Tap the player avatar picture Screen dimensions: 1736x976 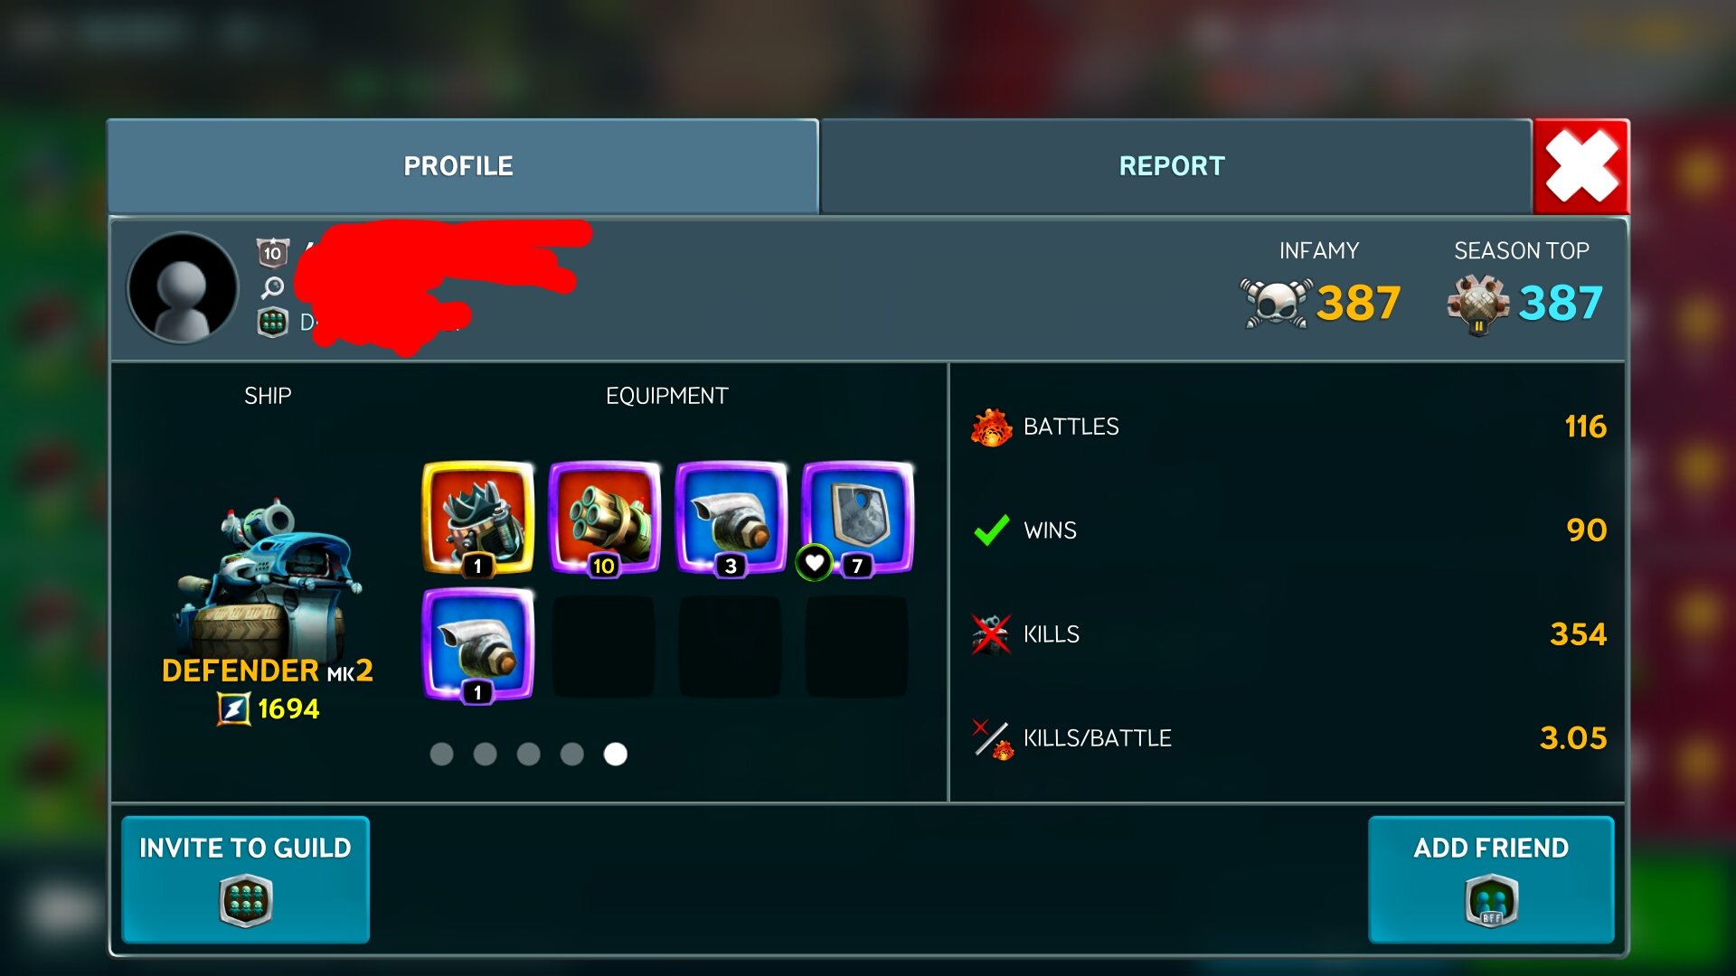(183, 287)
